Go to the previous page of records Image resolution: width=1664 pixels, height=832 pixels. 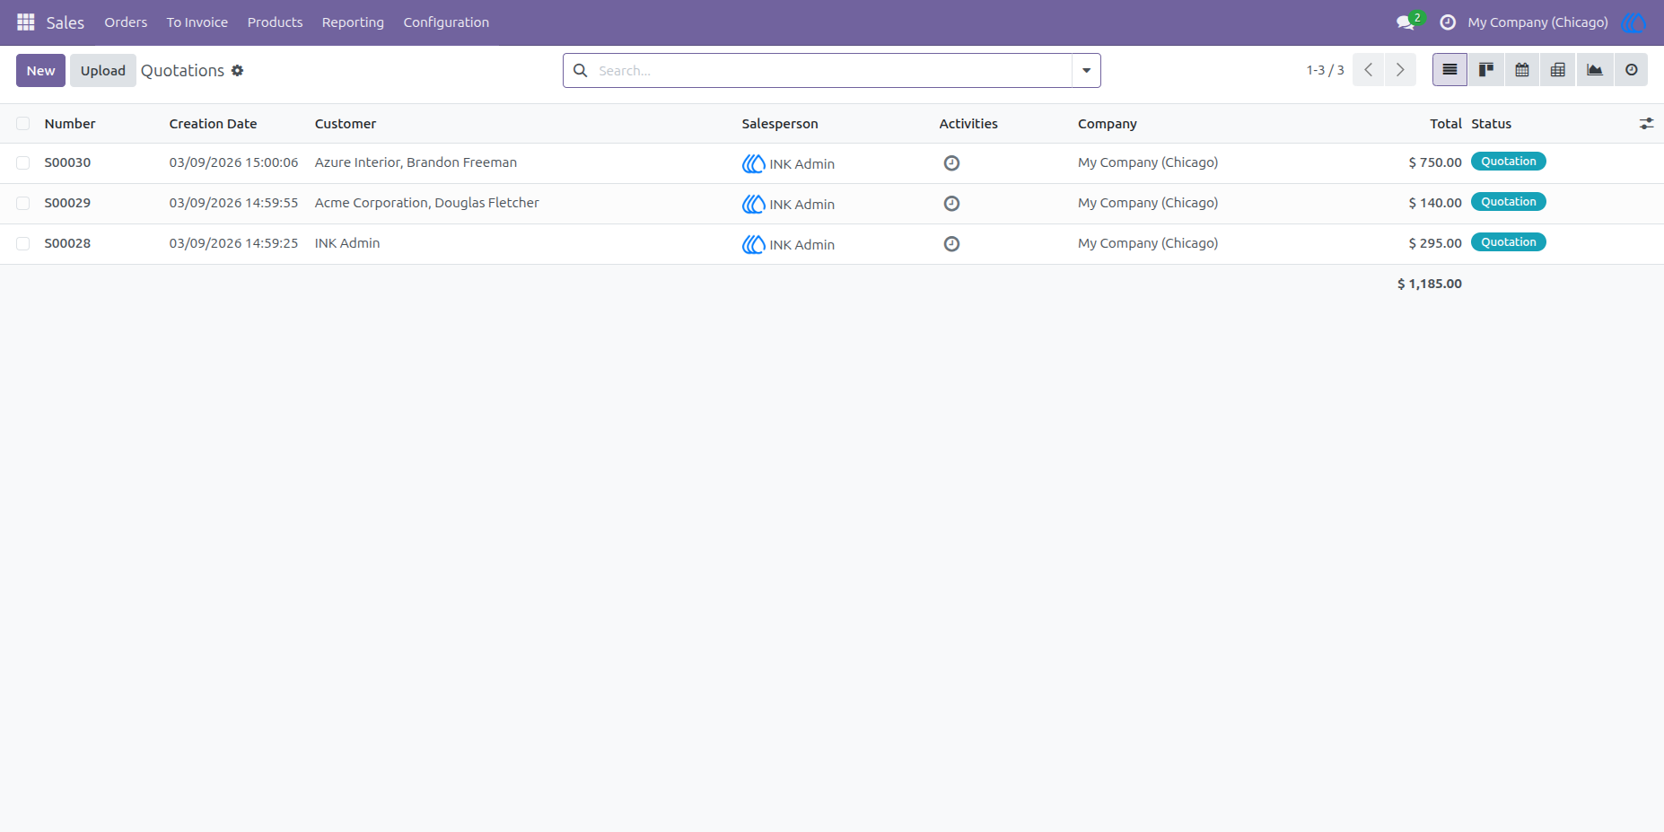[x=1369, y=70]
